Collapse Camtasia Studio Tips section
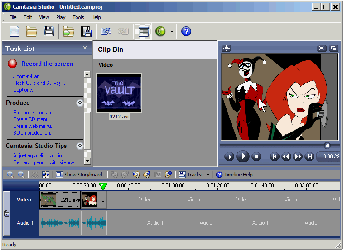Viewport: 343px width, 250px height. point(80,146)
